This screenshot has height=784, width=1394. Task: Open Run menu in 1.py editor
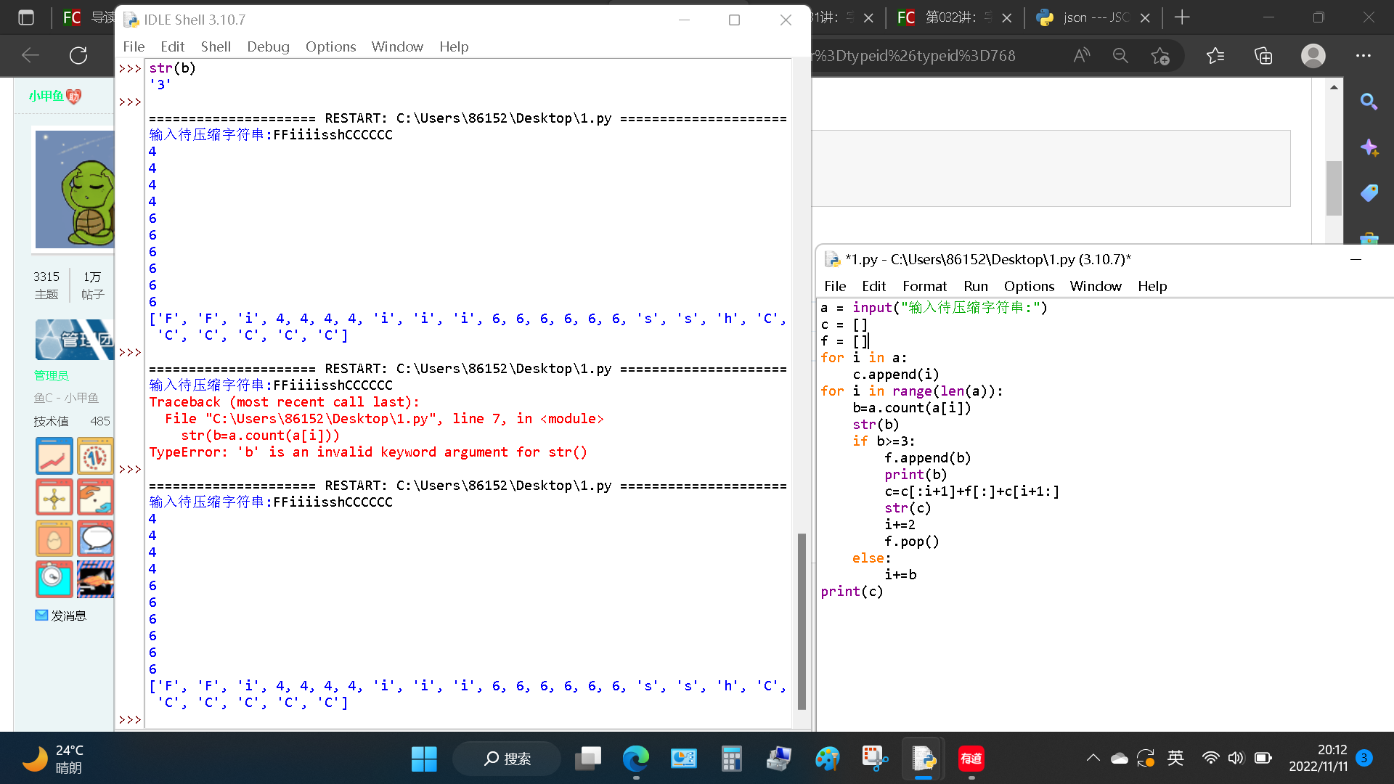976,286
